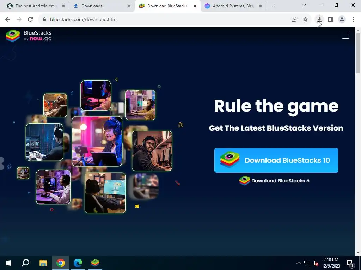The width and height of the screenshot is (361, 270).
Task: Close the Downloads tab
Action: click(129, 6)
